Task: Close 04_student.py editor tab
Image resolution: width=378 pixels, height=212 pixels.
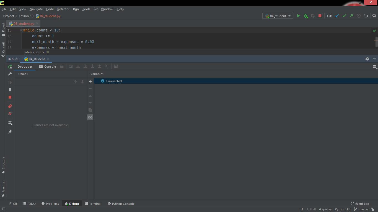Action: tap(37, 24)
